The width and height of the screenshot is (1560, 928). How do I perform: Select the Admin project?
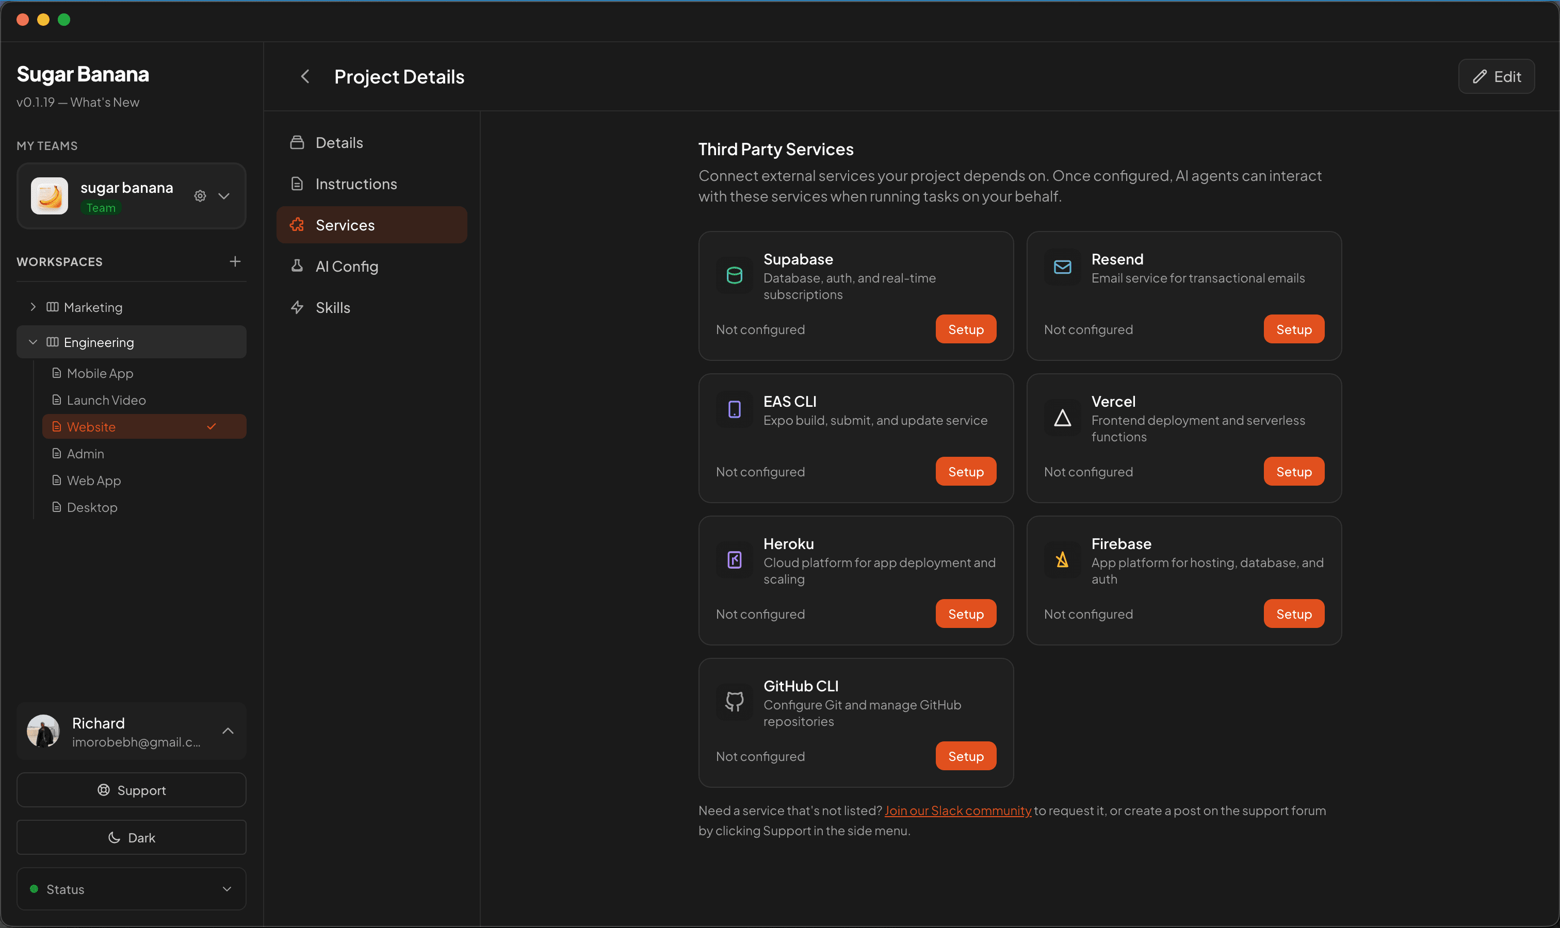(x=144, y=453)
